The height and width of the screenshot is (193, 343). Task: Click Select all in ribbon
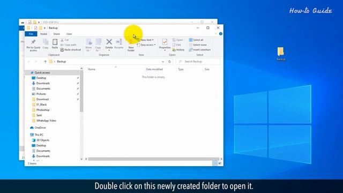pyautogui.click(x=196, y=40)
